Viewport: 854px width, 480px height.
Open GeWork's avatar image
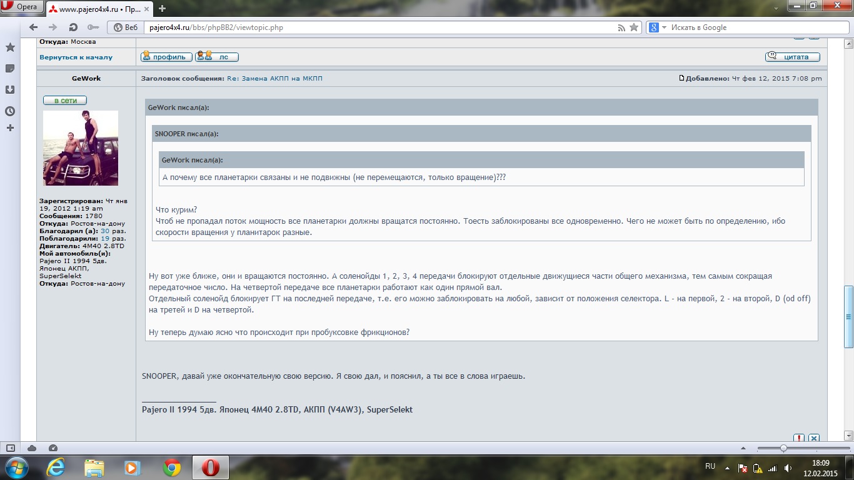(81, 148)
